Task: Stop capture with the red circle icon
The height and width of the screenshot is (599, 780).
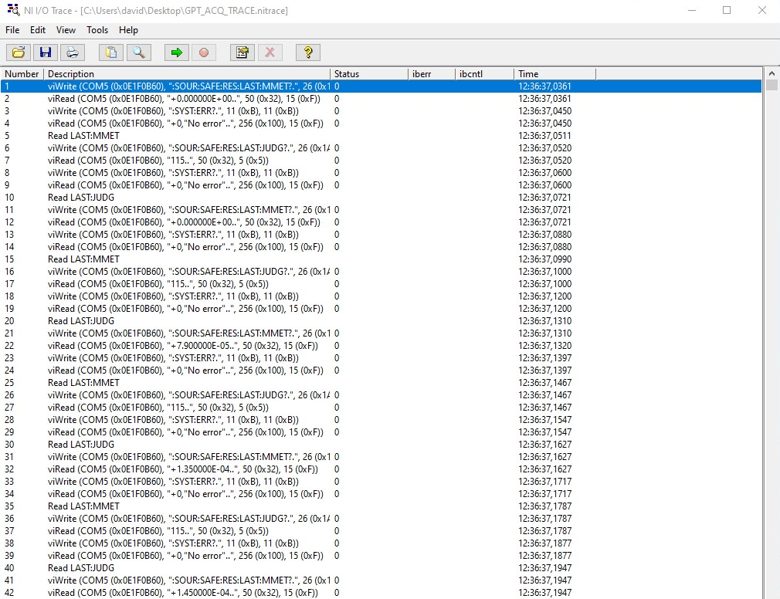Action: coord(203,52)
